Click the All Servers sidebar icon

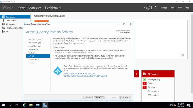pos(3,24)
